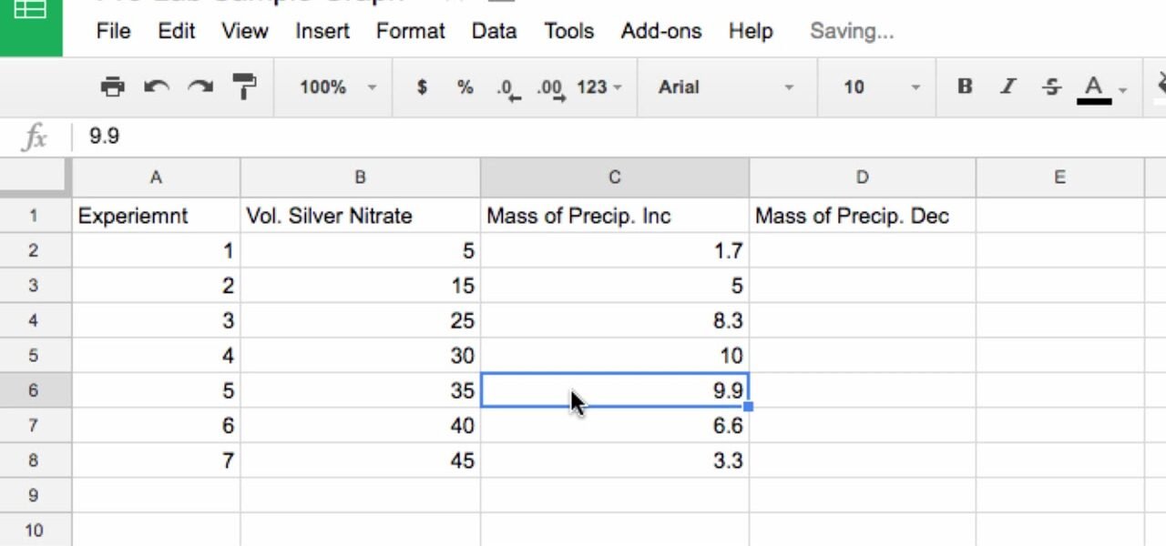Click the increase decimal places icon

click(550, 88)
